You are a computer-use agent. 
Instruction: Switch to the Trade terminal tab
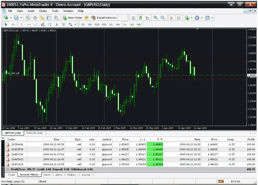click(x=12, y=175)
